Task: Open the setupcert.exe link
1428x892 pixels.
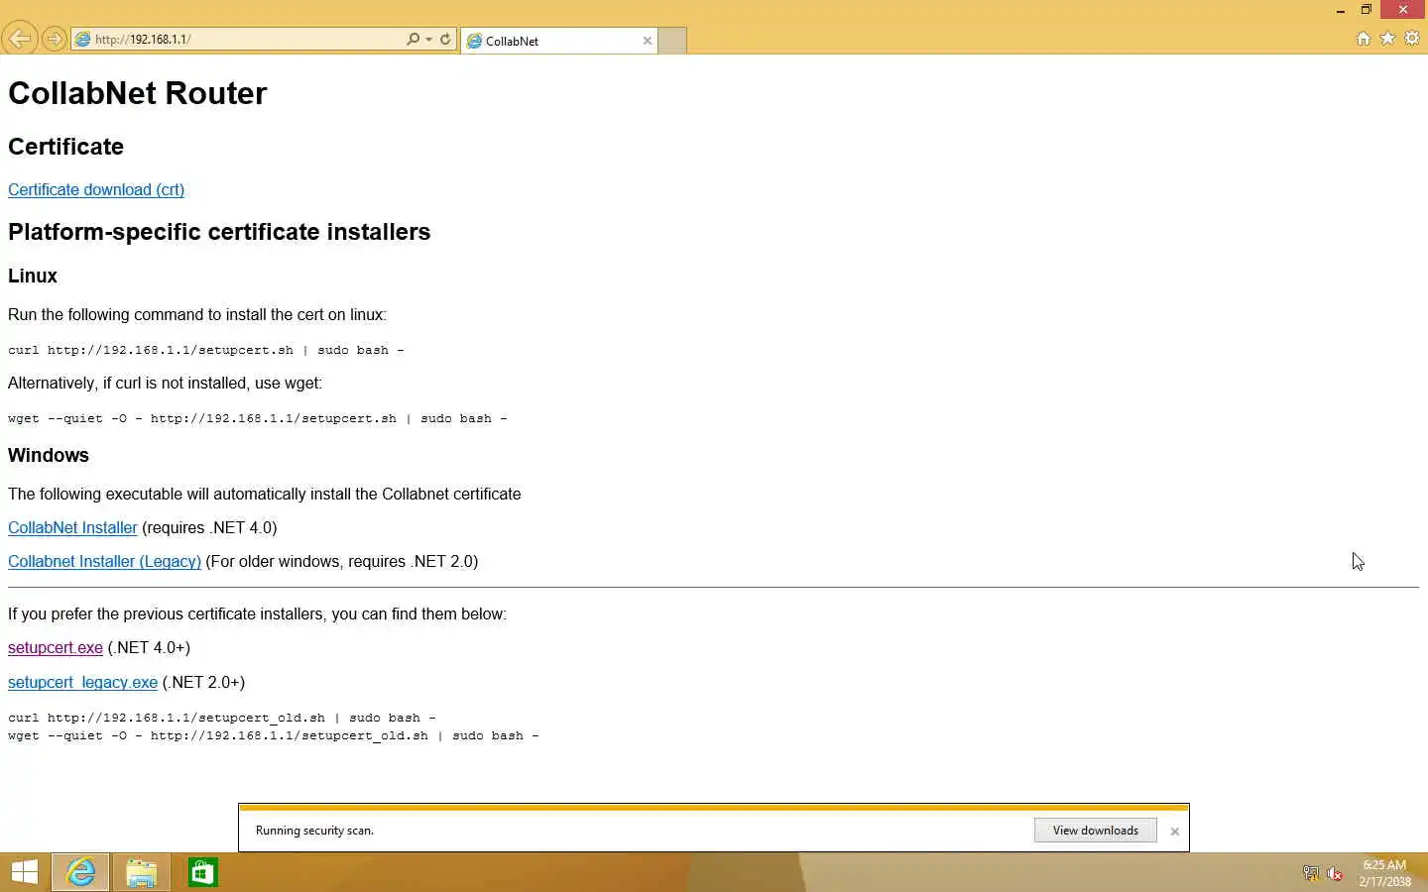Action: (56, 647)
